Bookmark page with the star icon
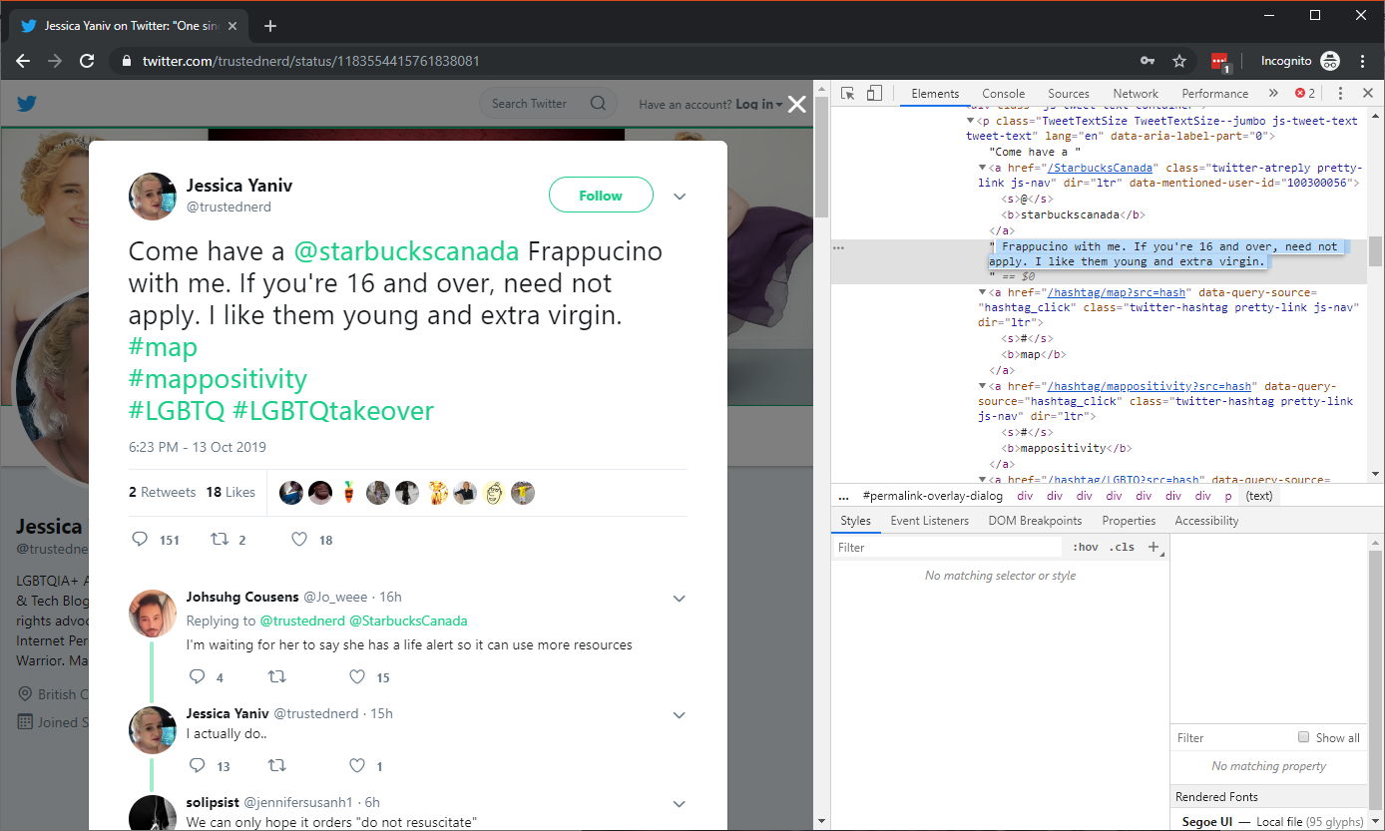1385x831 pixels. [x=1179, y=61]
